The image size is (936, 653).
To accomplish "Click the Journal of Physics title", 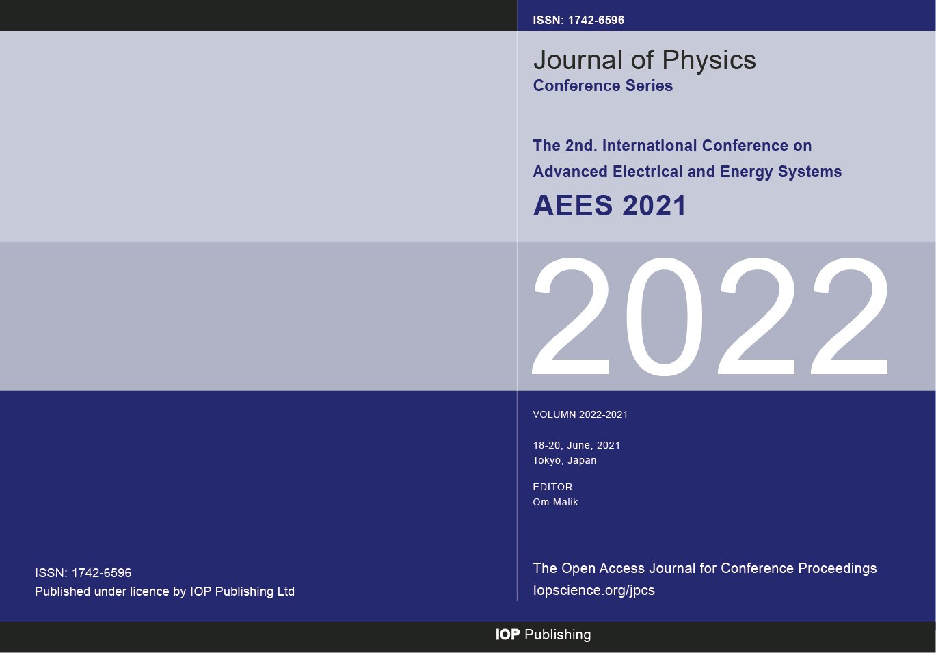I will click(x=644, y=60).
